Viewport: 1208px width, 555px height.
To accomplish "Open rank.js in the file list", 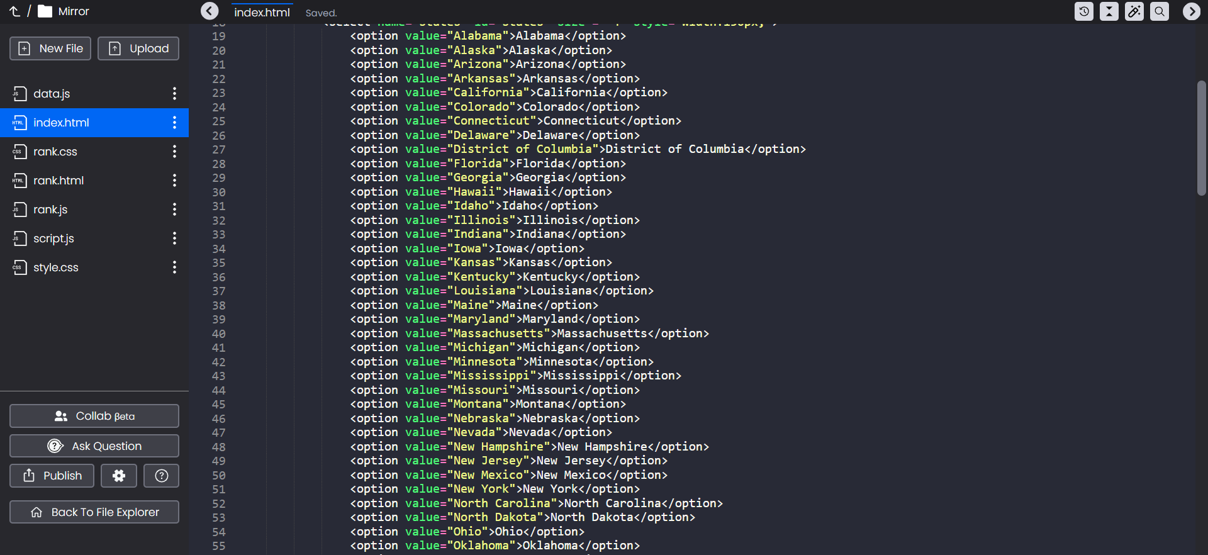I will click(94, 210).
